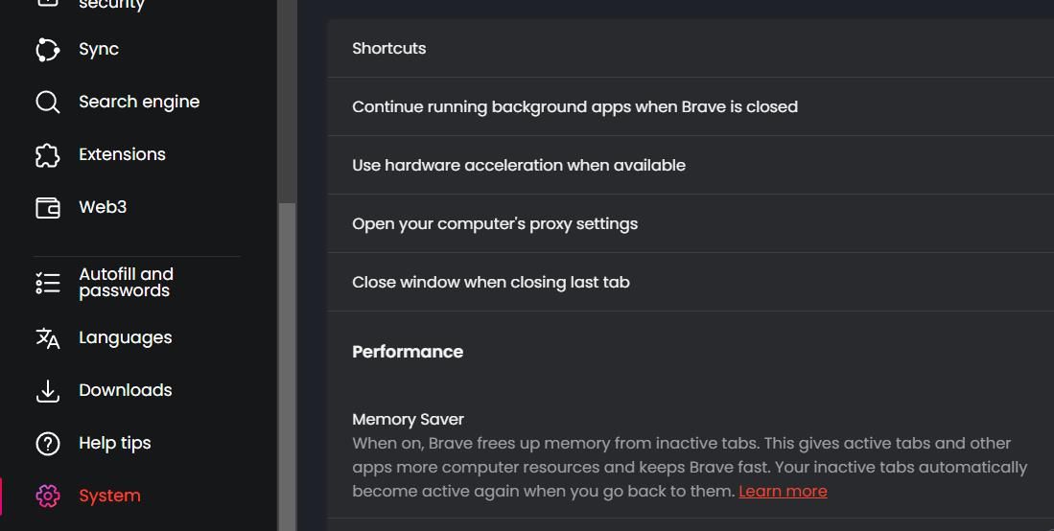This screenshot has width=1054, height=531.
Task: Click the Downloads arrow icon
Action: coord(48,391)
